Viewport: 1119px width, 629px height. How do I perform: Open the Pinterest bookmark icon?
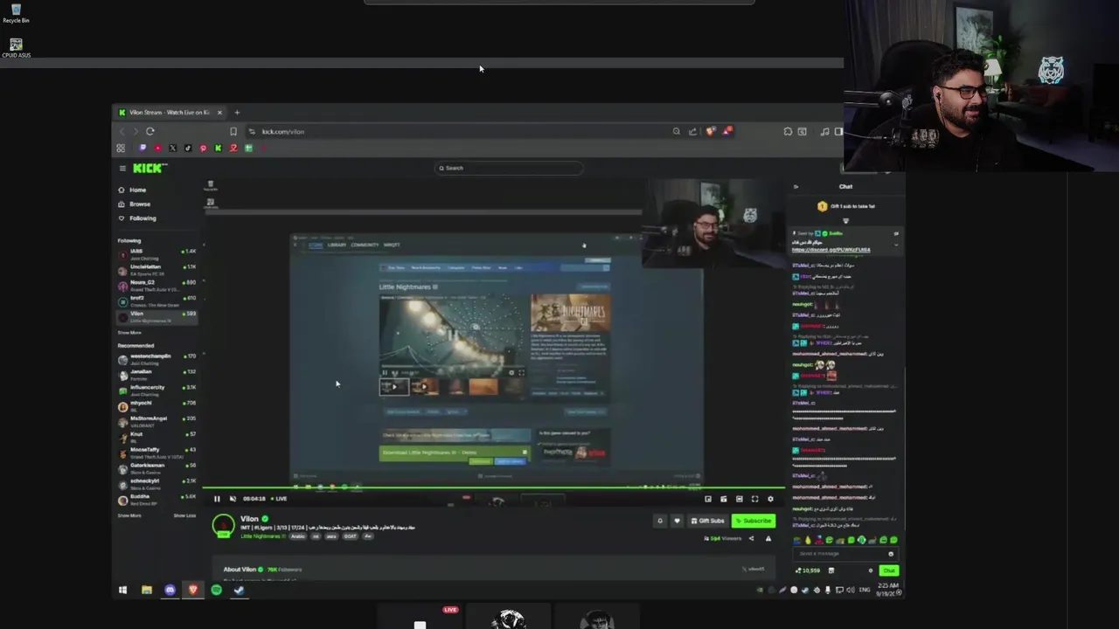click(x=203, y=148)
